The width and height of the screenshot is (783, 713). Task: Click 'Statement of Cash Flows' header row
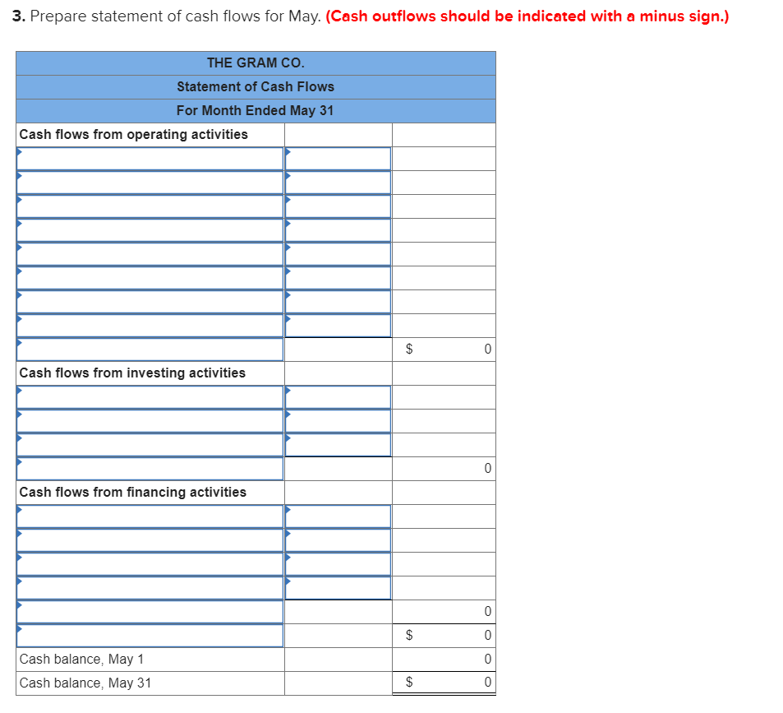coord(256,87)
